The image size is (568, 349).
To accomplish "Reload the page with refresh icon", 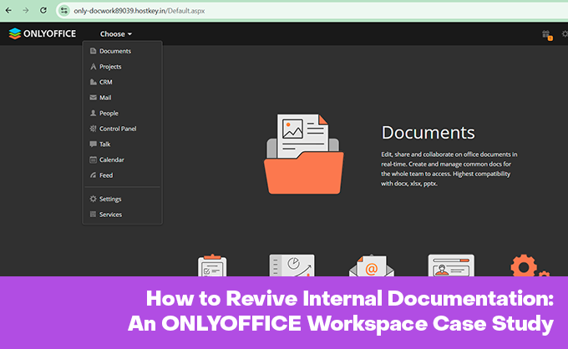I will pyautogui.click(x=43, y=11).
